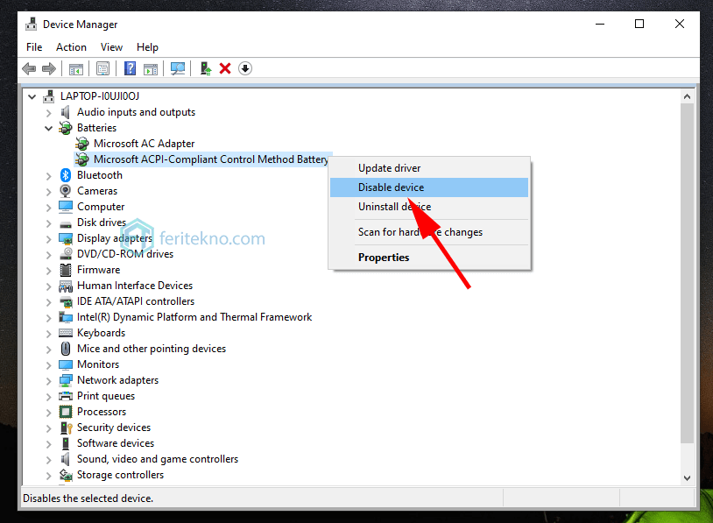Viewport: 713px width, 523px height.
Task: Click the vertical scrollbar thumb
Action: pyautogui.click(x=687, y=273)
